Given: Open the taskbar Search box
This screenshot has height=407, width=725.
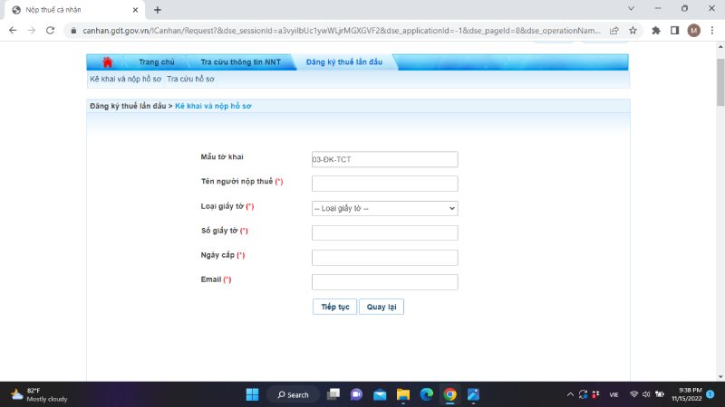Looking at the screenshot, I should pyautogui.click(x=293, y=394).
